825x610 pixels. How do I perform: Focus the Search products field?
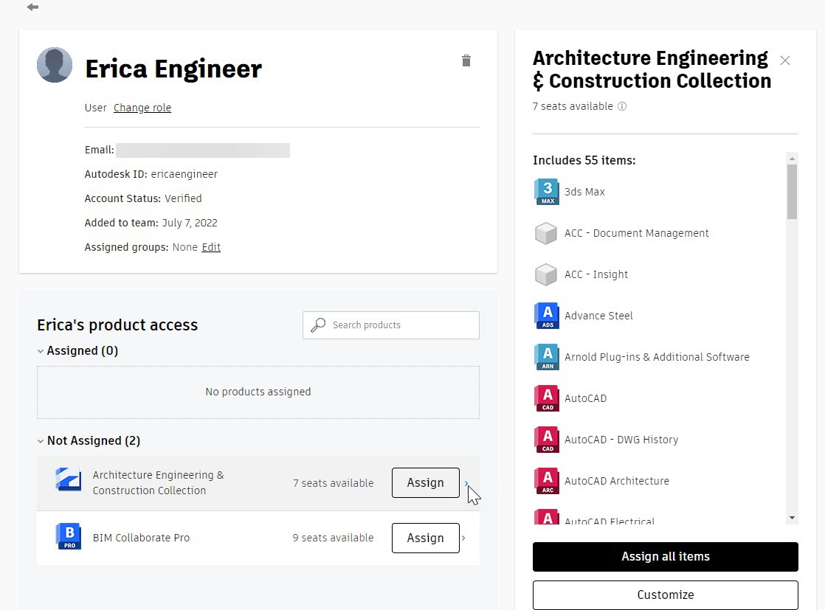tap(391, 325)
